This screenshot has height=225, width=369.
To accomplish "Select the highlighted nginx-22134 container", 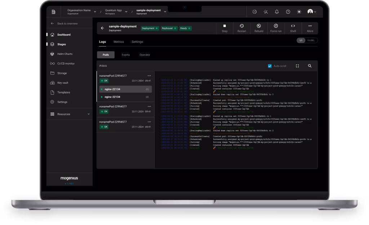I will tap(125, 89).
